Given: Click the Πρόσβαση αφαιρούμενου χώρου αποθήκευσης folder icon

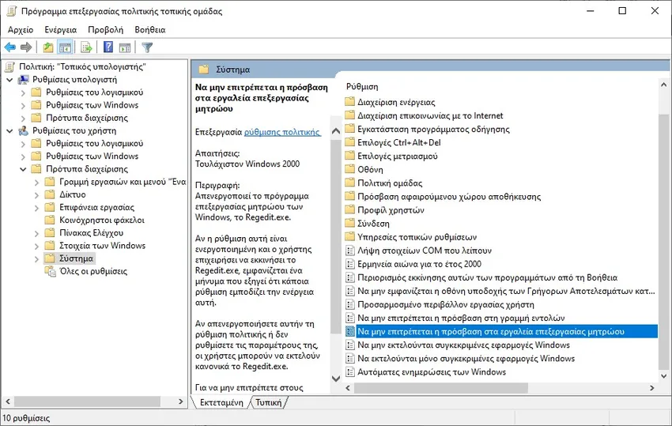Looking at the screenshot, I should [x=350, y=196].
